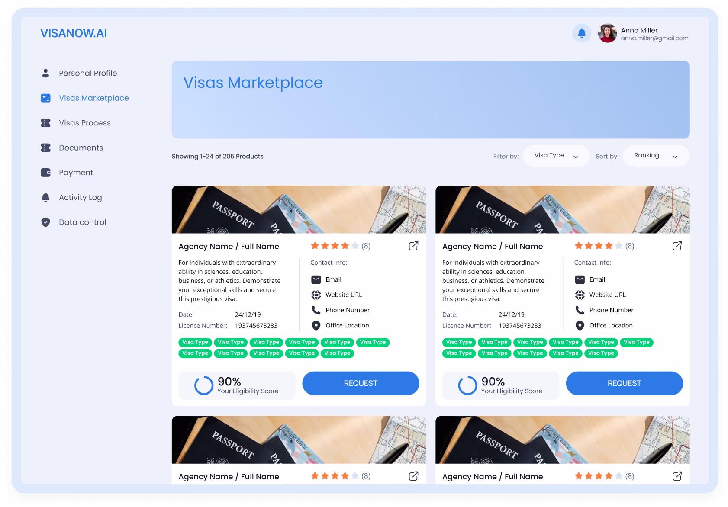Open external link icon on bottom-right agency card
Screen dimensions: 728x507
(x=677, y=476)
